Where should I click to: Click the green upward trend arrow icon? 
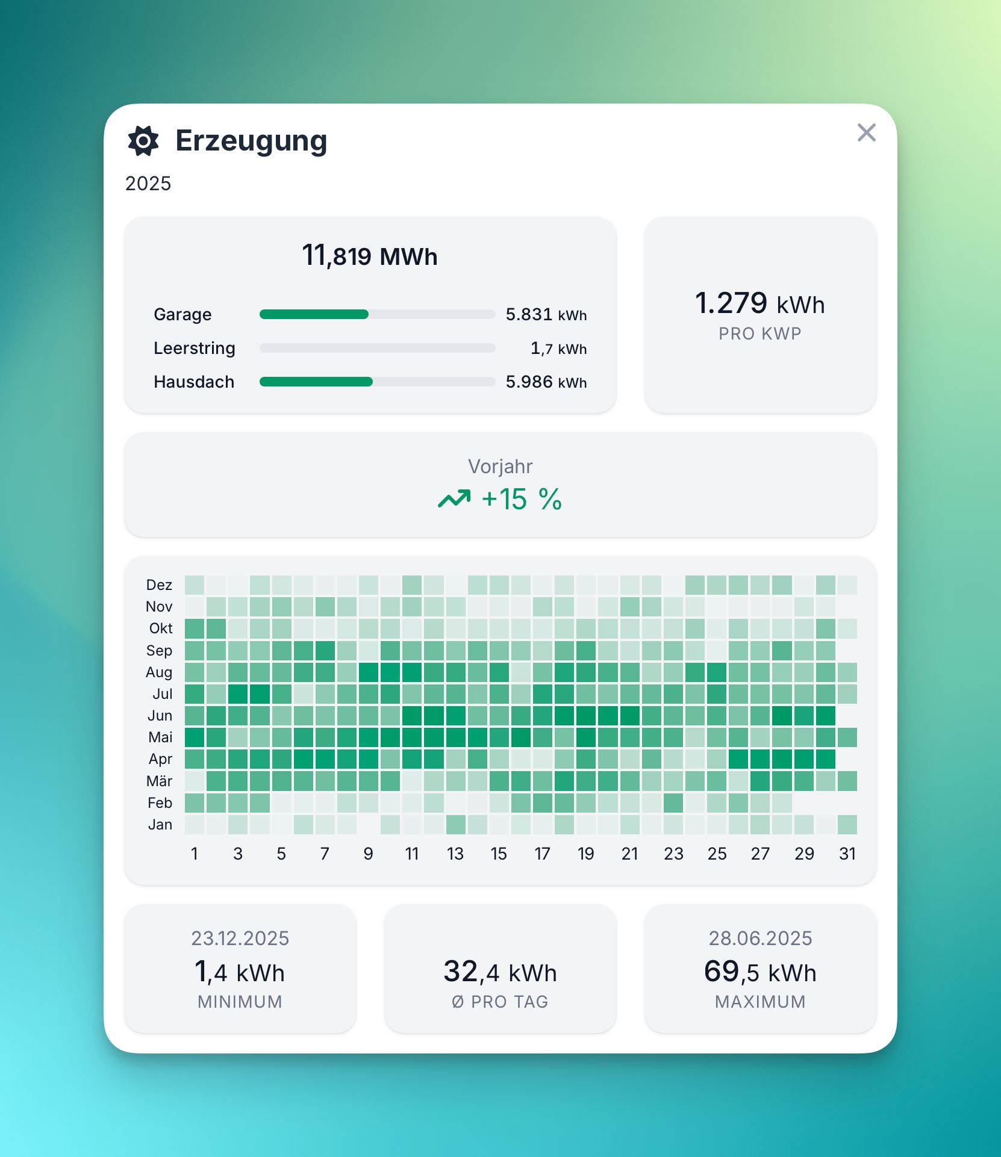click(454, 499)
